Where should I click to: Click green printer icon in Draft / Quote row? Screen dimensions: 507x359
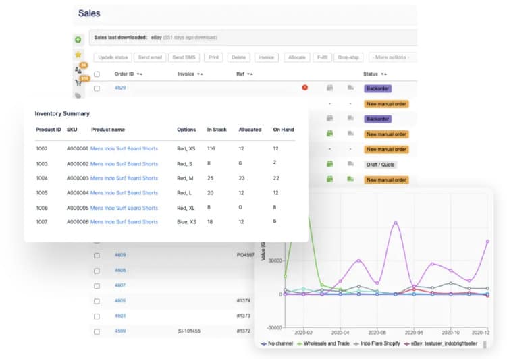(x=329, y=164)
